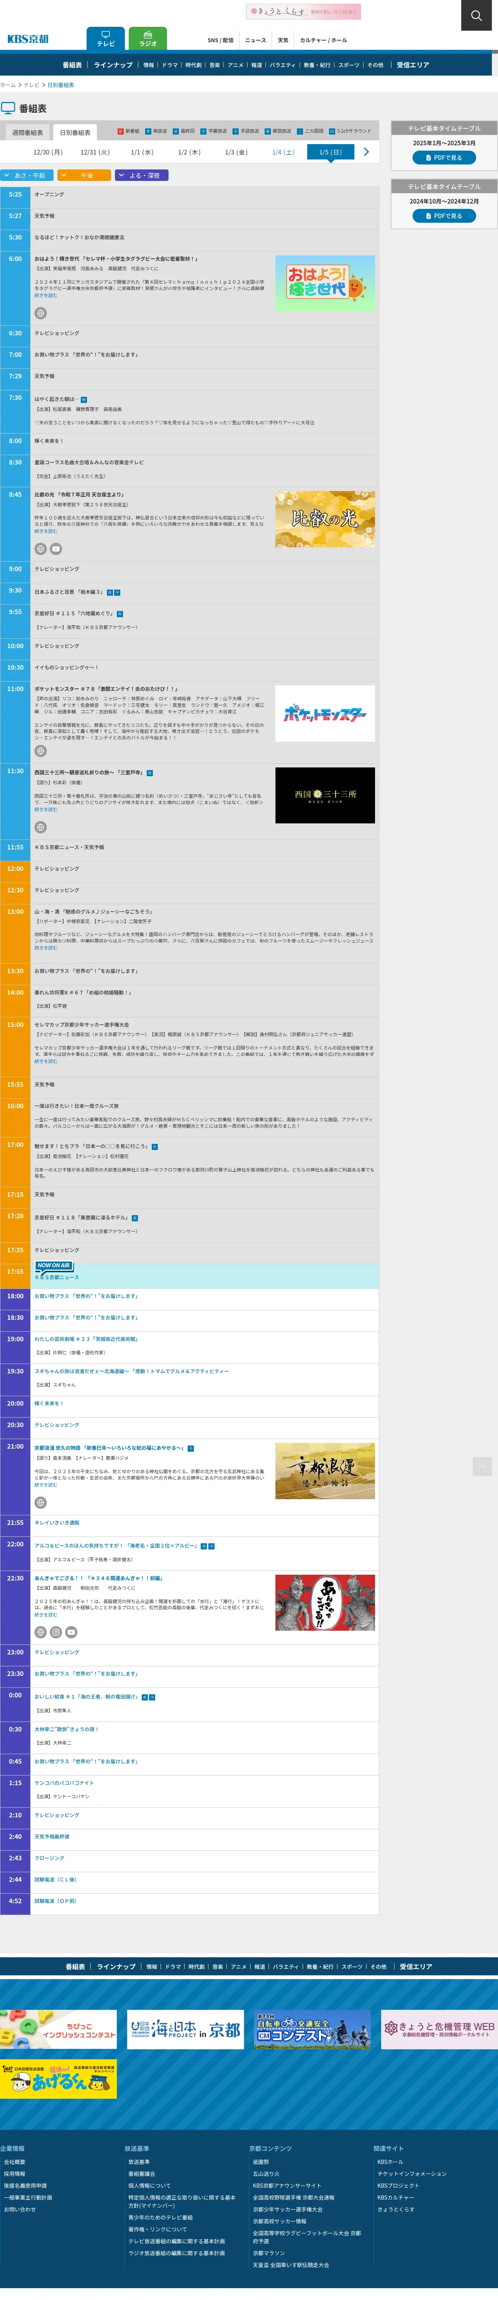Go to ホーム in breadcrumb
The width and height of the screenshot is (498, 2300).
(x=8, y=85)
